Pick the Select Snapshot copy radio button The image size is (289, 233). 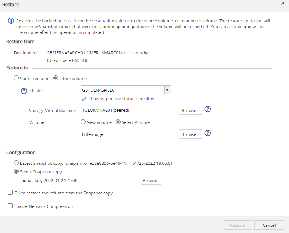16,171
